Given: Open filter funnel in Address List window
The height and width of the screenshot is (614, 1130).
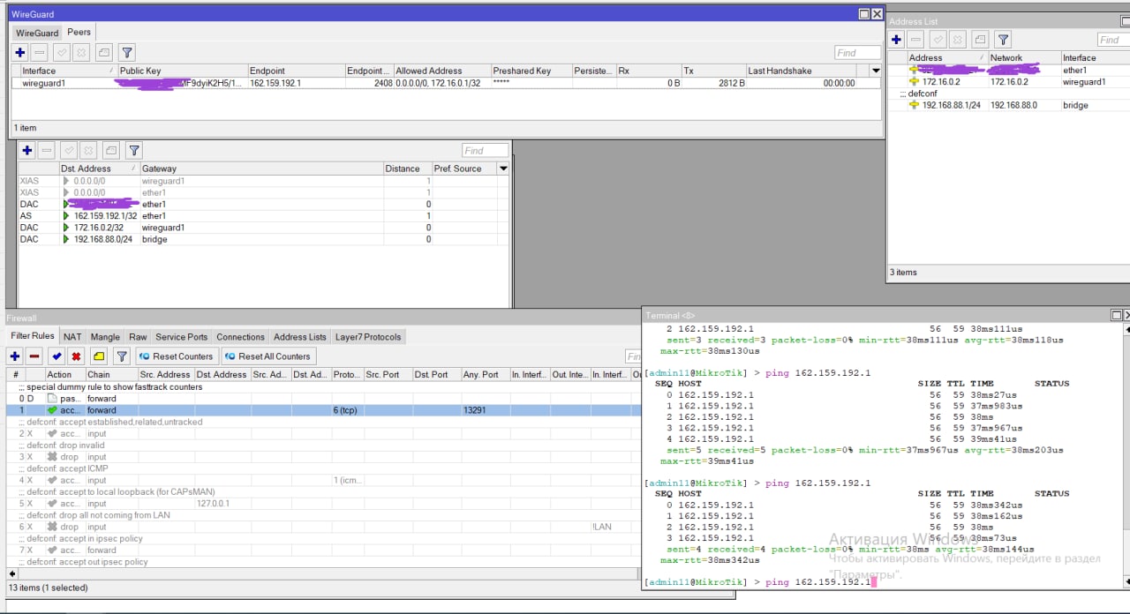Looking at the screenshot, I should (1004, 40).
